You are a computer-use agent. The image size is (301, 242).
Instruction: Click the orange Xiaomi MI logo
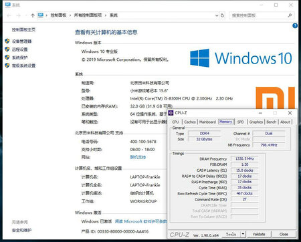pos(276,98)
